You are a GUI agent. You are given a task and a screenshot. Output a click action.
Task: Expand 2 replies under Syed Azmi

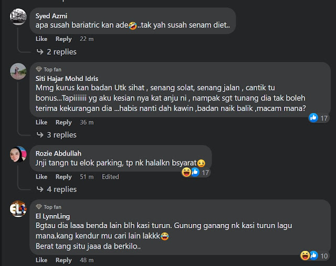pos(57,52)
